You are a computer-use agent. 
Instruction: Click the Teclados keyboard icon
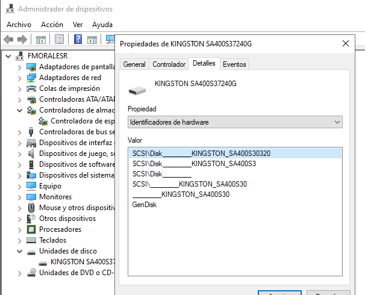pyautogui.click(x=31, y=240)
